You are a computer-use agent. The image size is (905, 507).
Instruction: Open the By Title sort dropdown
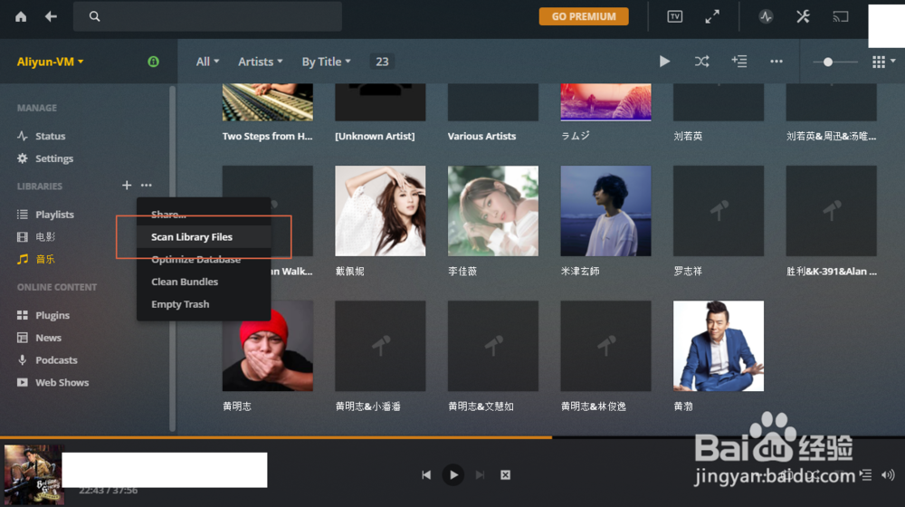coord(326,62)
